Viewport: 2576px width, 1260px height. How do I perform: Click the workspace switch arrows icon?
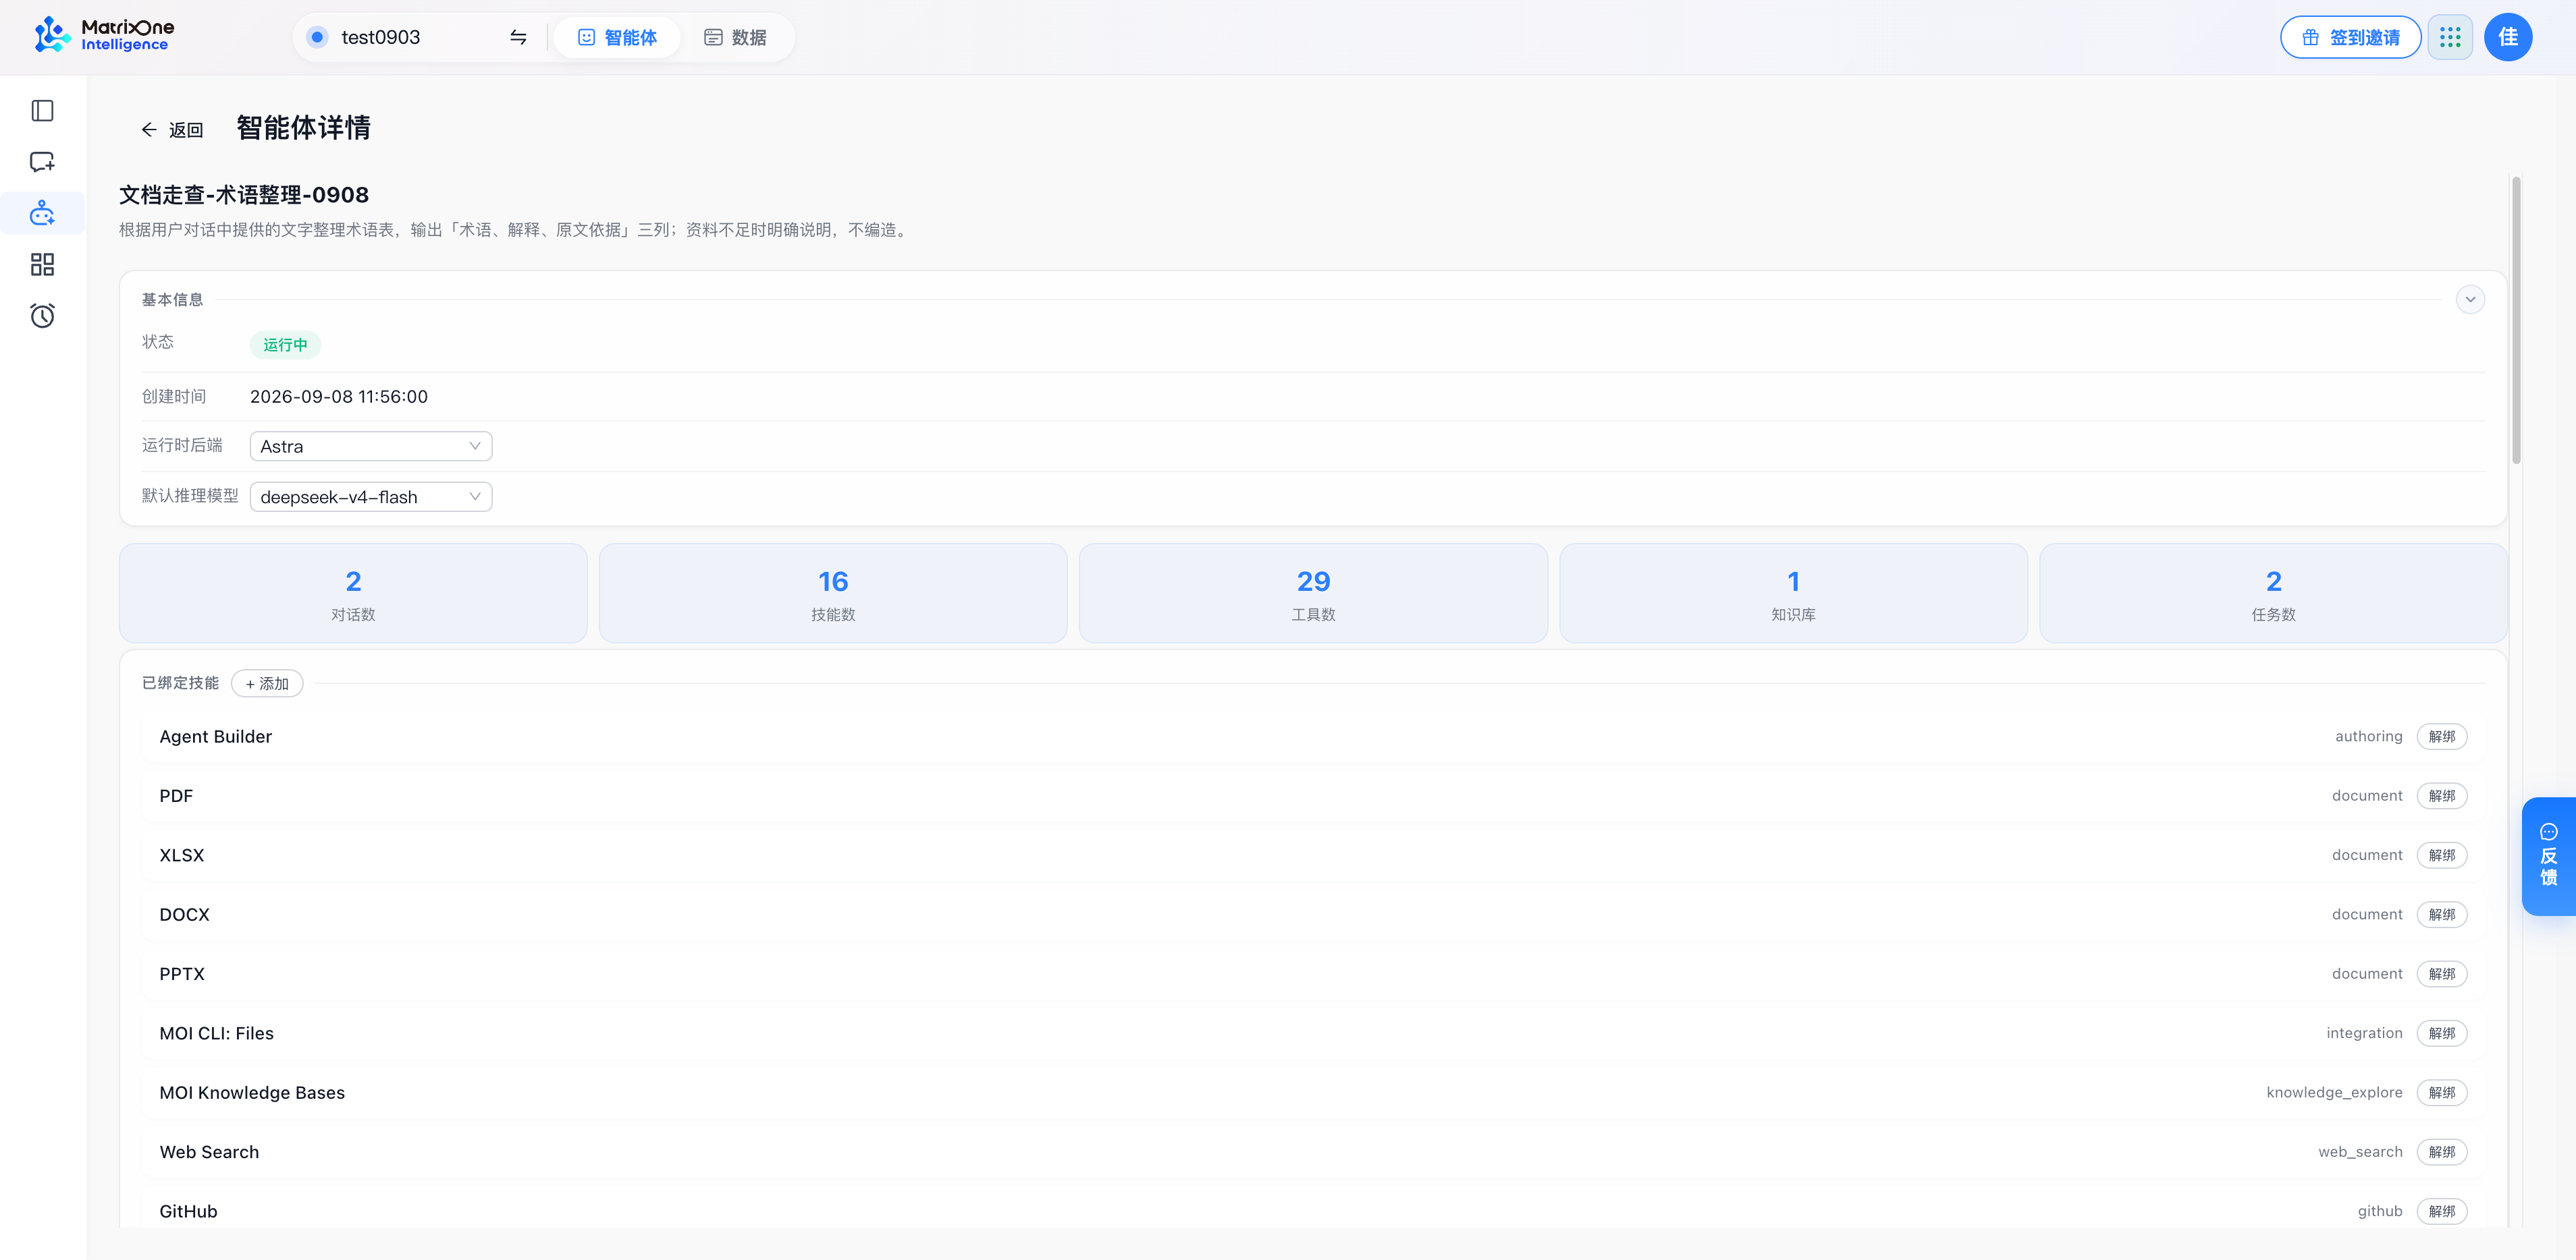[x=518, y=37]
